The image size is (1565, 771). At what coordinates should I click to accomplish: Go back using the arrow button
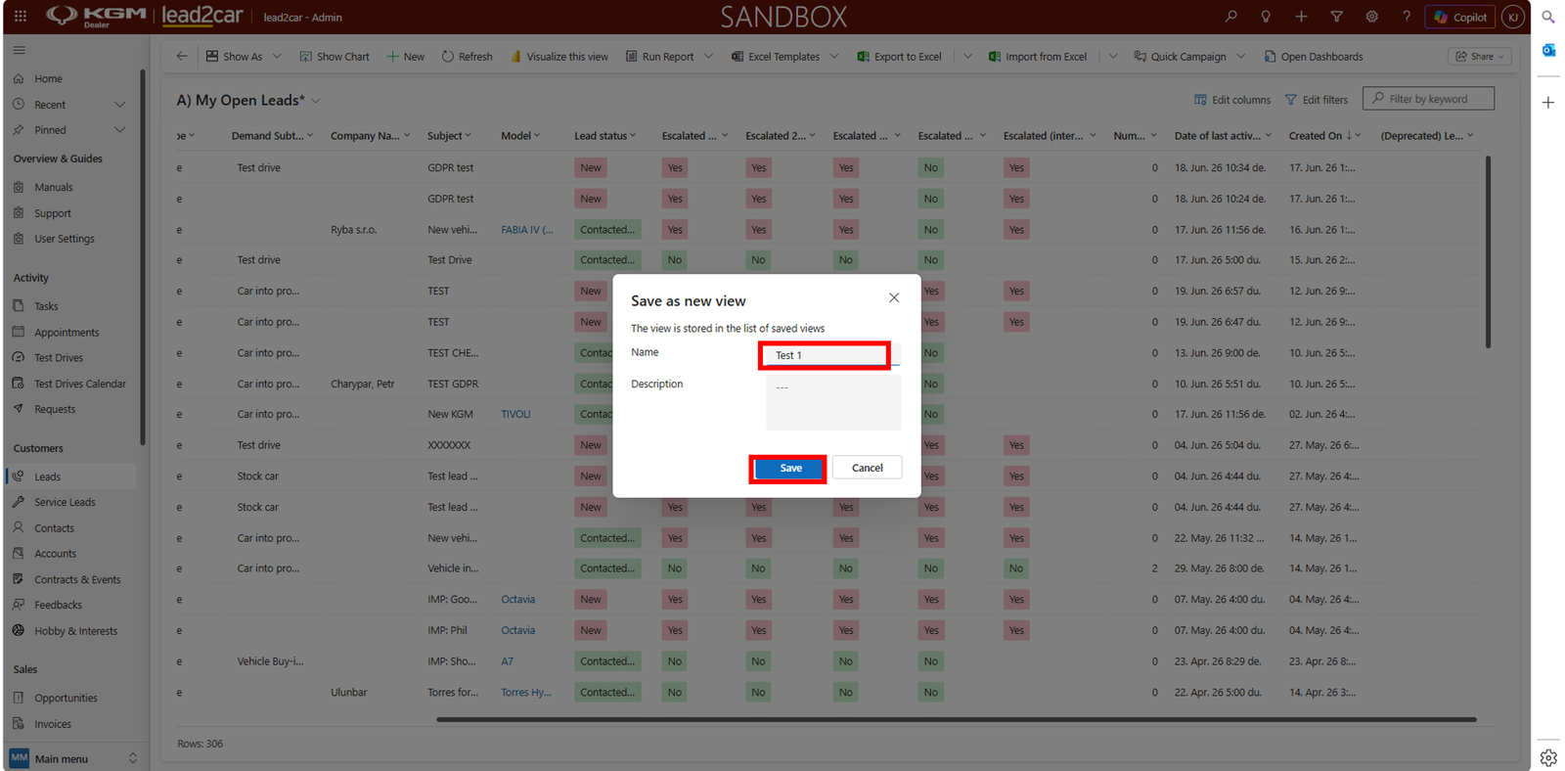(x=182, y=56)
